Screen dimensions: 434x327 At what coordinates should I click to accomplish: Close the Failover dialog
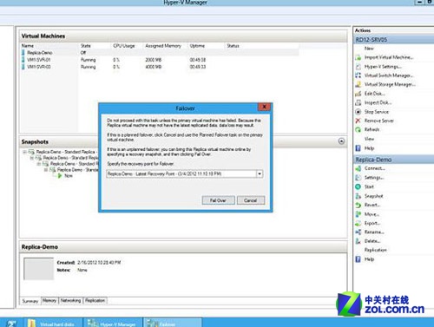pos(264,107)
